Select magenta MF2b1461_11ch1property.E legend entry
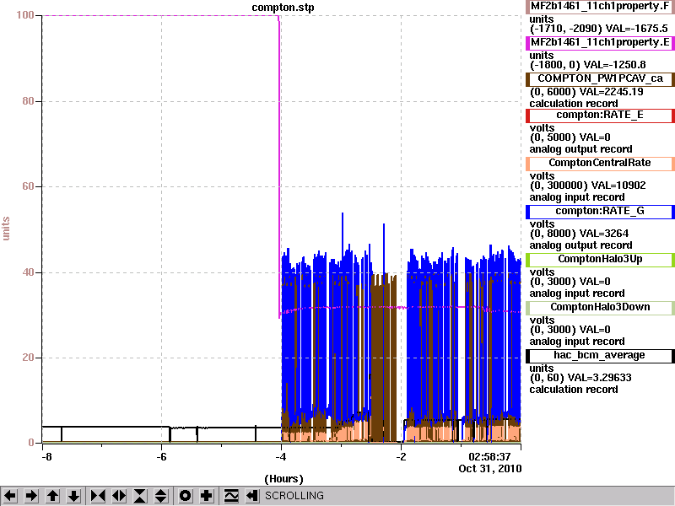This screenshot has width=675, height=506. click(x=600, y=43)
